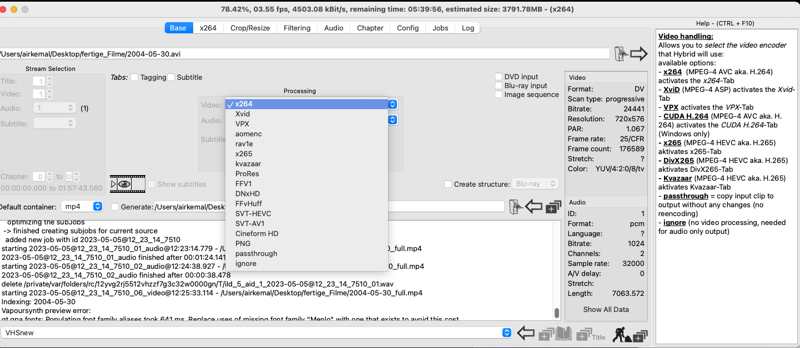The height and width of the screenshot is (348, 800).
Task: Click the output file browse icon
Action: (514, 207)
